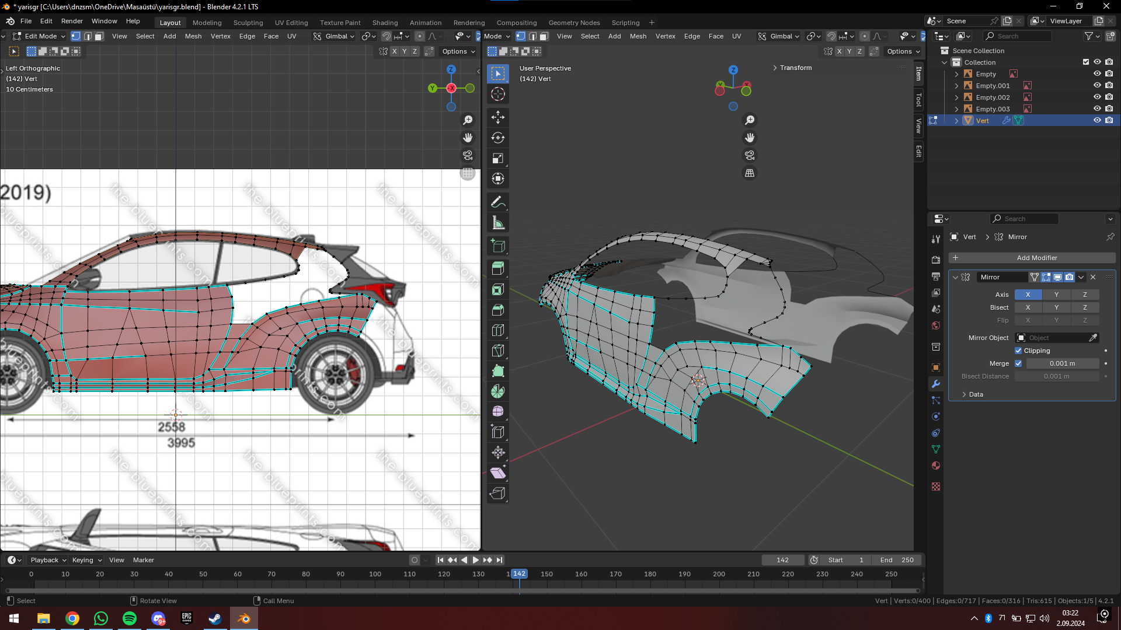1121x630 pixels.
Task: Hide Empty.002 with eye icon
Action: pos(1097,97)
